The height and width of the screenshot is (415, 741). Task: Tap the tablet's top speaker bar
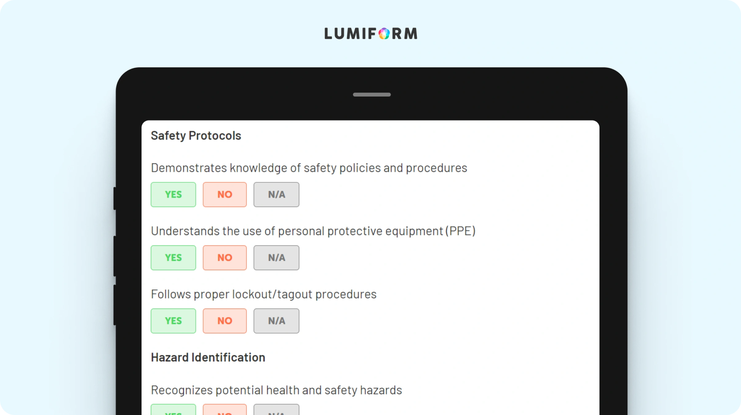click(372, 95)
